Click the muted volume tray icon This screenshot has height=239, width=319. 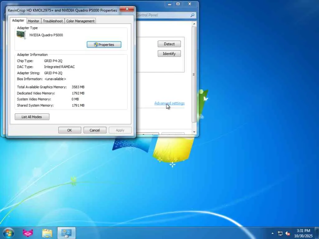point(288,233)
